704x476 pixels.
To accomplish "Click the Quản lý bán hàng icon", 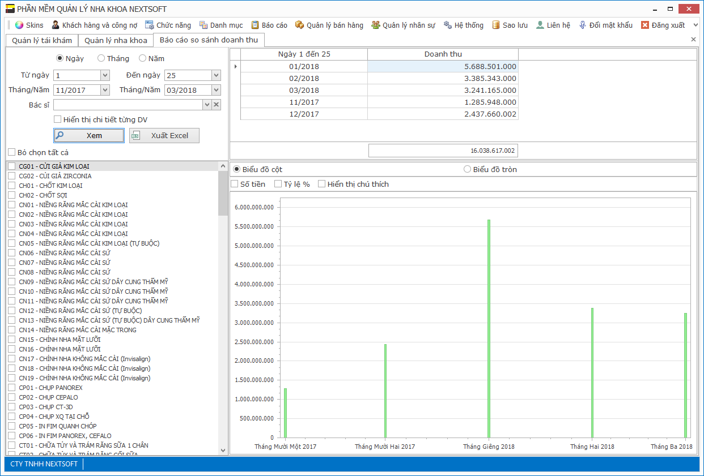I will pos(299,25).
